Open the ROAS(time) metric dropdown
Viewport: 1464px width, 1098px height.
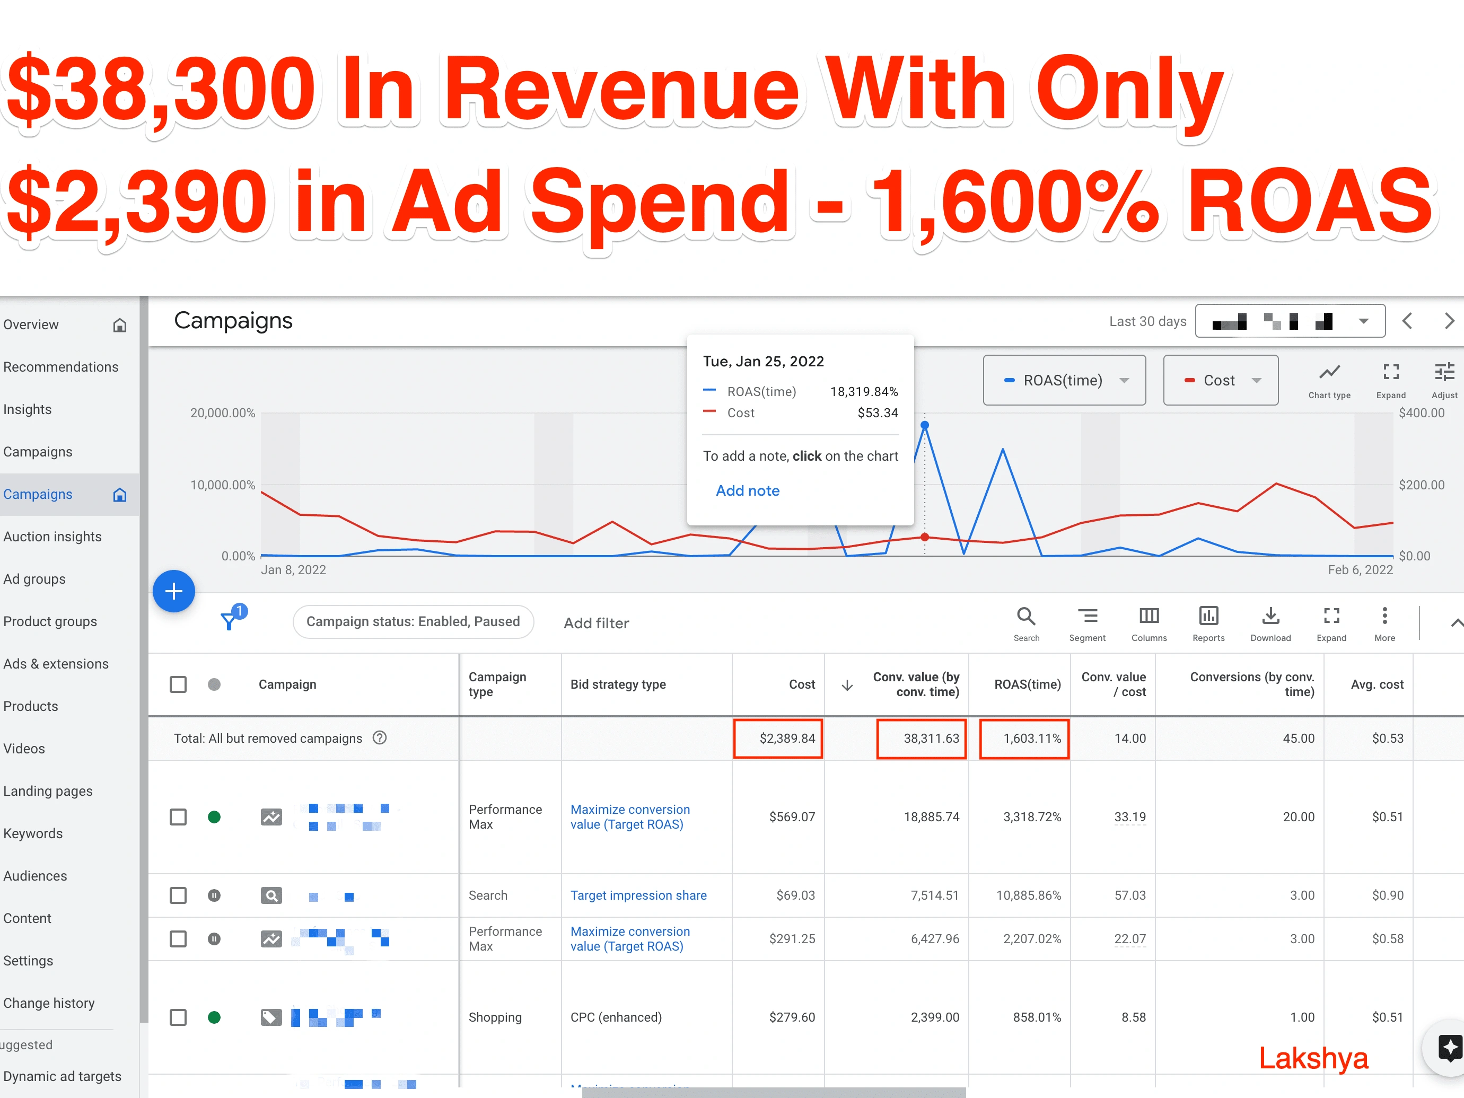click(1064, 380)
